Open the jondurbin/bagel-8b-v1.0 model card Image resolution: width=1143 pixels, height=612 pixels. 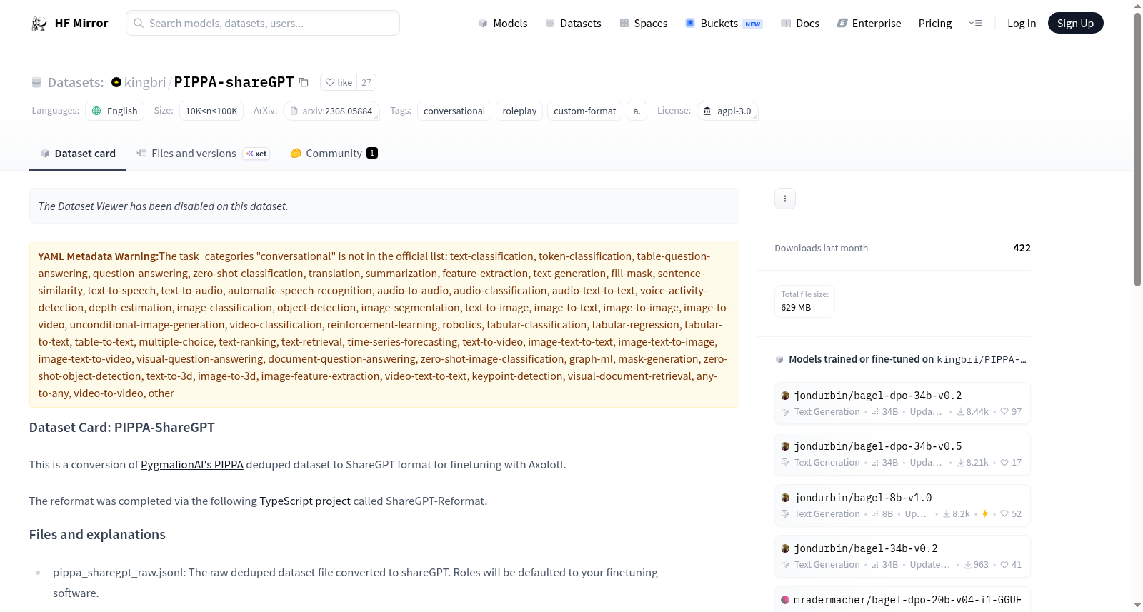[902, 506]
